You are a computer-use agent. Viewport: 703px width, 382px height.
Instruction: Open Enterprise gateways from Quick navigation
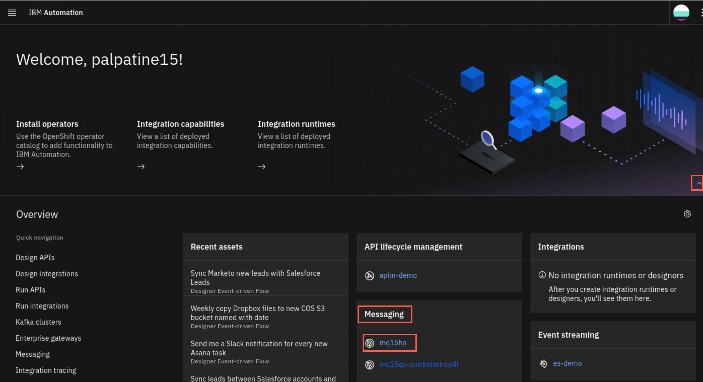pyautogui.click(x=48, y=338)
